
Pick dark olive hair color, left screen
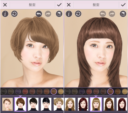tap(11, 92)
